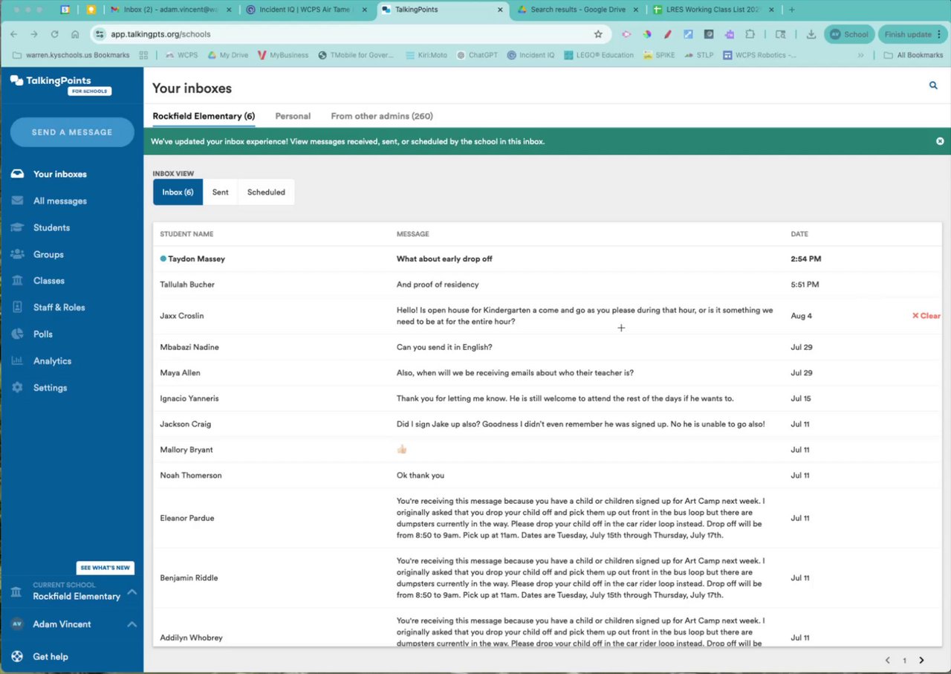Viewport: 951px width, 674px height.
Task: Expand Rockfield Elementary current school chevron
Action: [x=132, y=592]
